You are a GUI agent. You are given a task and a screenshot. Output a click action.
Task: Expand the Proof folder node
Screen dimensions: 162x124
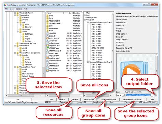[21, 25]
